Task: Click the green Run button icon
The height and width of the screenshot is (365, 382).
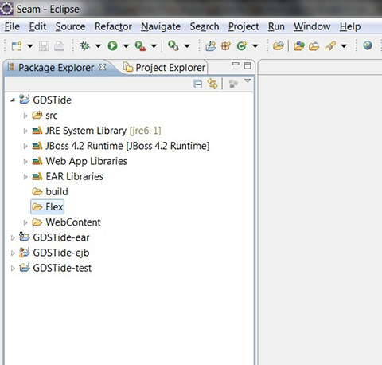Action: point(112,46)
